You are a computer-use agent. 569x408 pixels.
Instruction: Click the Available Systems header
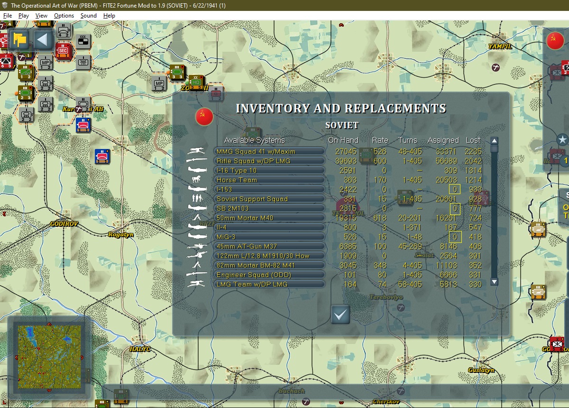(254, 140)
